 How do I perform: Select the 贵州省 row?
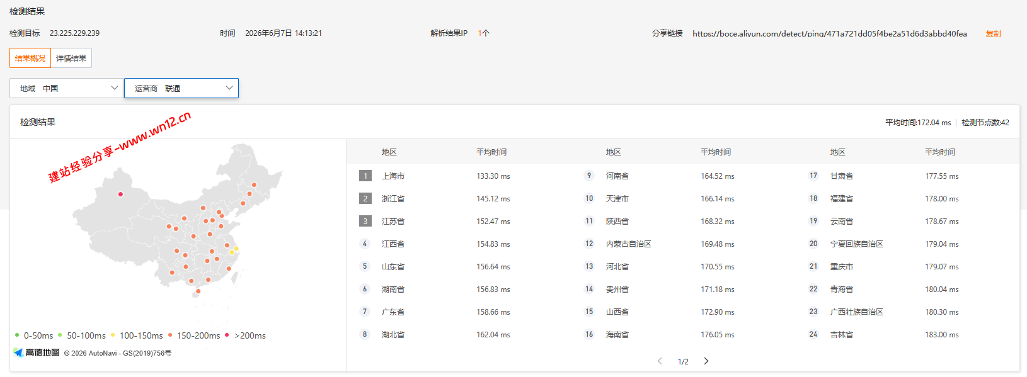point(683,290)
